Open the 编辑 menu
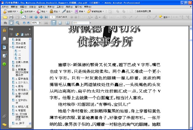 point(14,7)
